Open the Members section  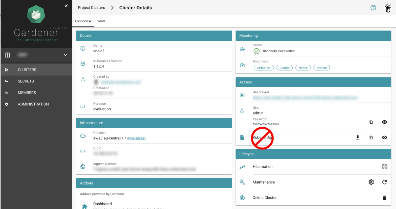[x=27, y=93]
